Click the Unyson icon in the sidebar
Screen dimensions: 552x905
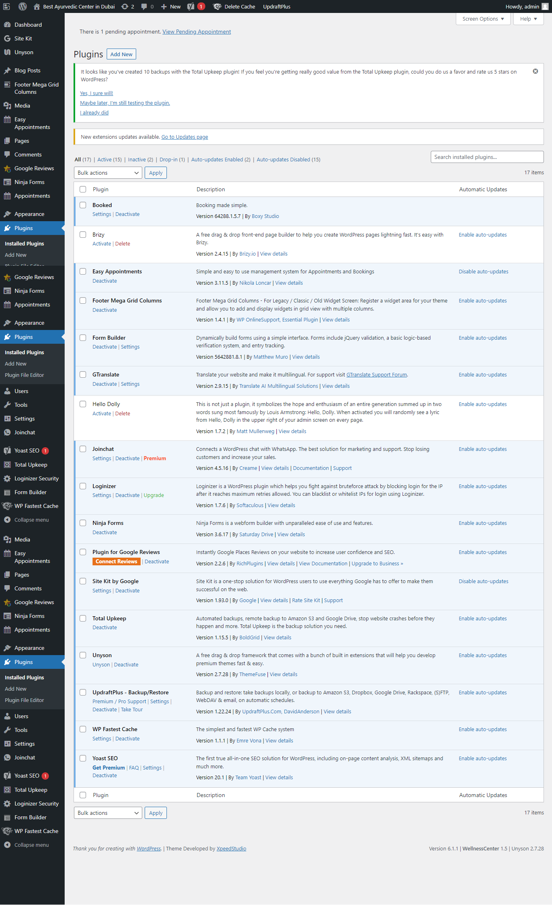pyautogui.click(x=7, y=52)
